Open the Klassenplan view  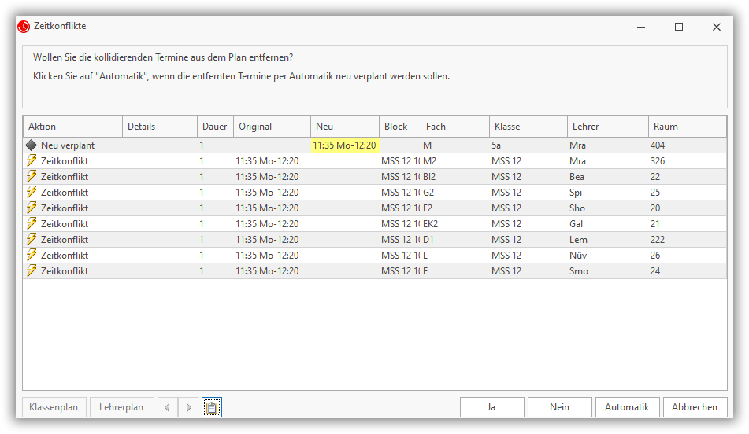click(54, 407)
